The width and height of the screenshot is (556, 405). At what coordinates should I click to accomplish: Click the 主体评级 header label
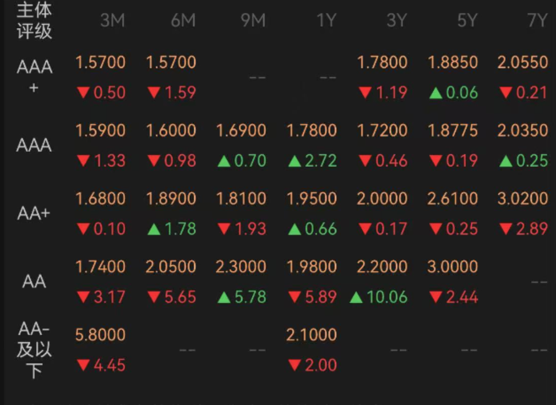(34, 20)
